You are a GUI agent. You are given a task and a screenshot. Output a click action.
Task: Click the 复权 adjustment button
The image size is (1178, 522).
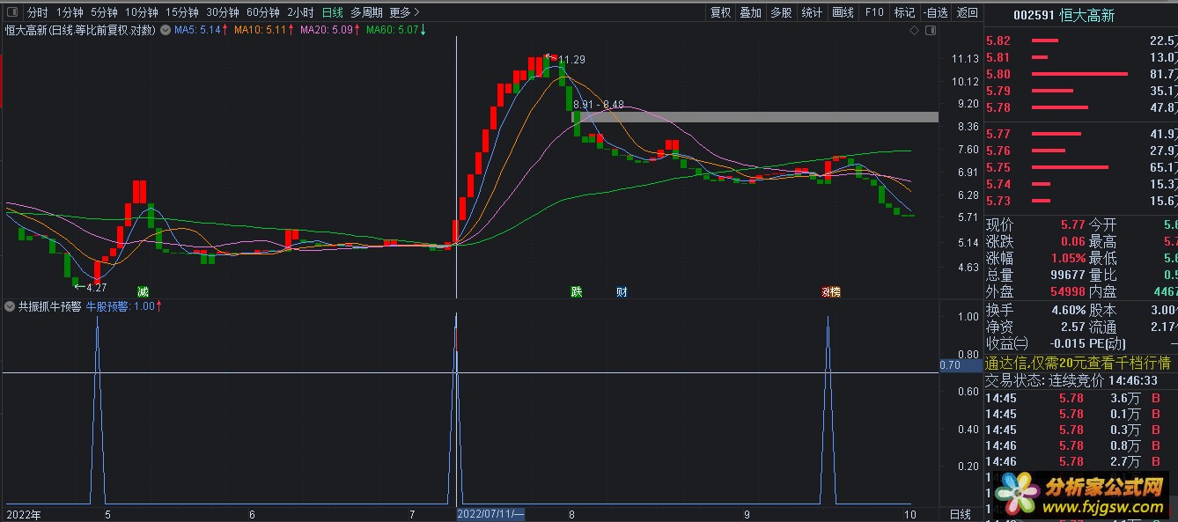tap(720, 12)
